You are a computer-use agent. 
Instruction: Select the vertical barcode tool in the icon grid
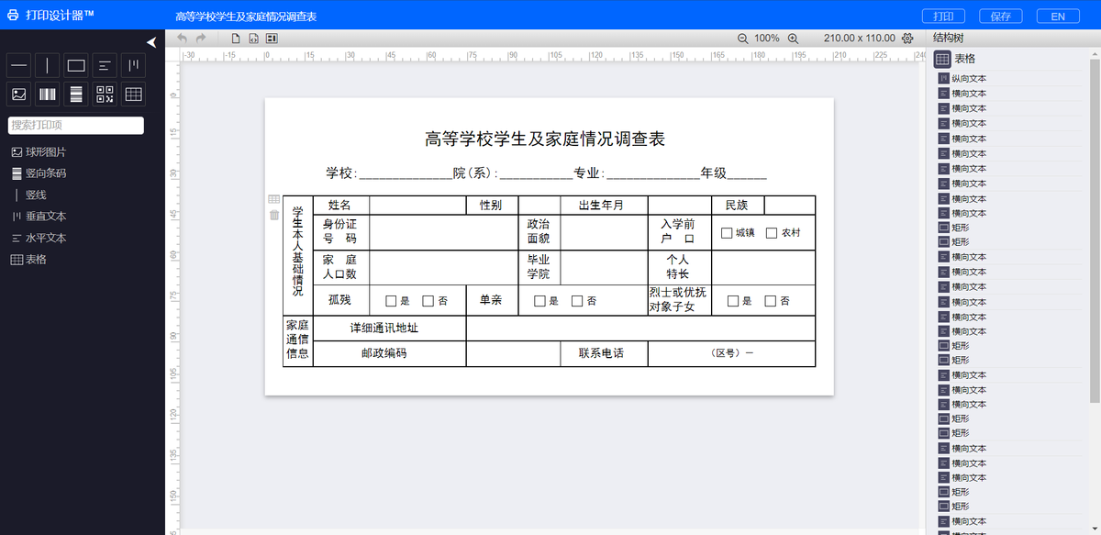tap(76, 94)
